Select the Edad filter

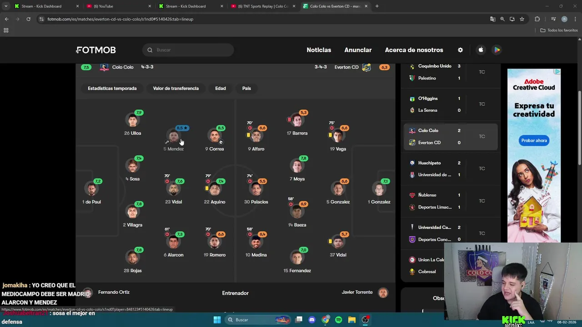pyautogui.click(x=221, y=89)
